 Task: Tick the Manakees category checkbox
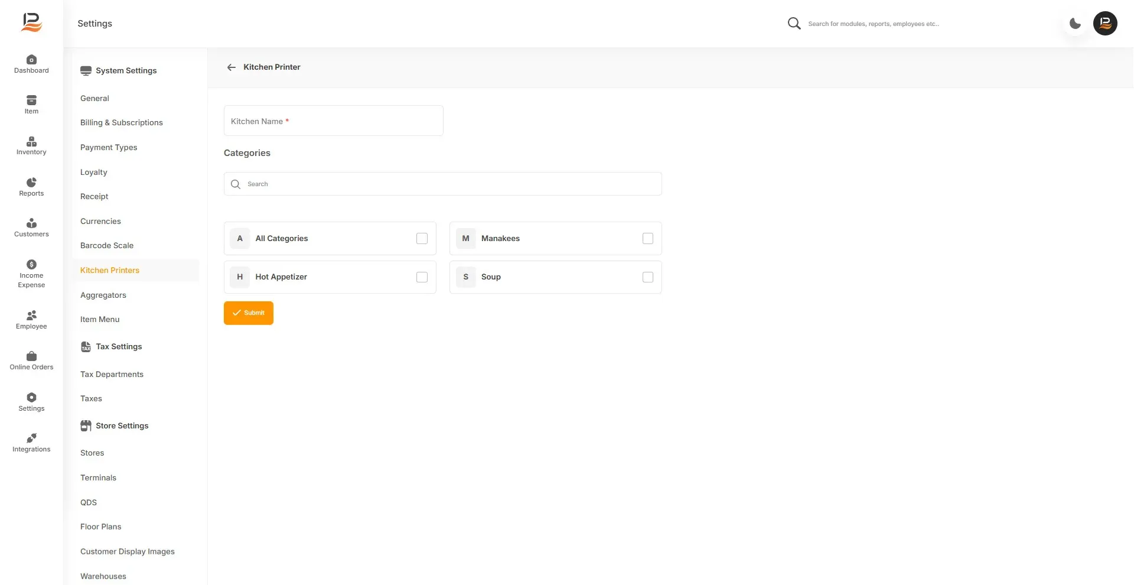[x=648, y=239]
